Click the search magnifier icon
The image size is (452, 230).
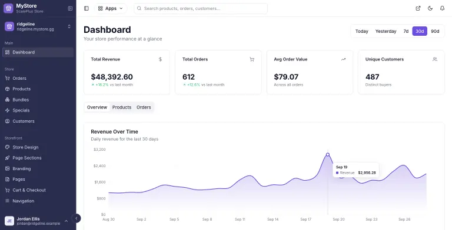[139, 8]
